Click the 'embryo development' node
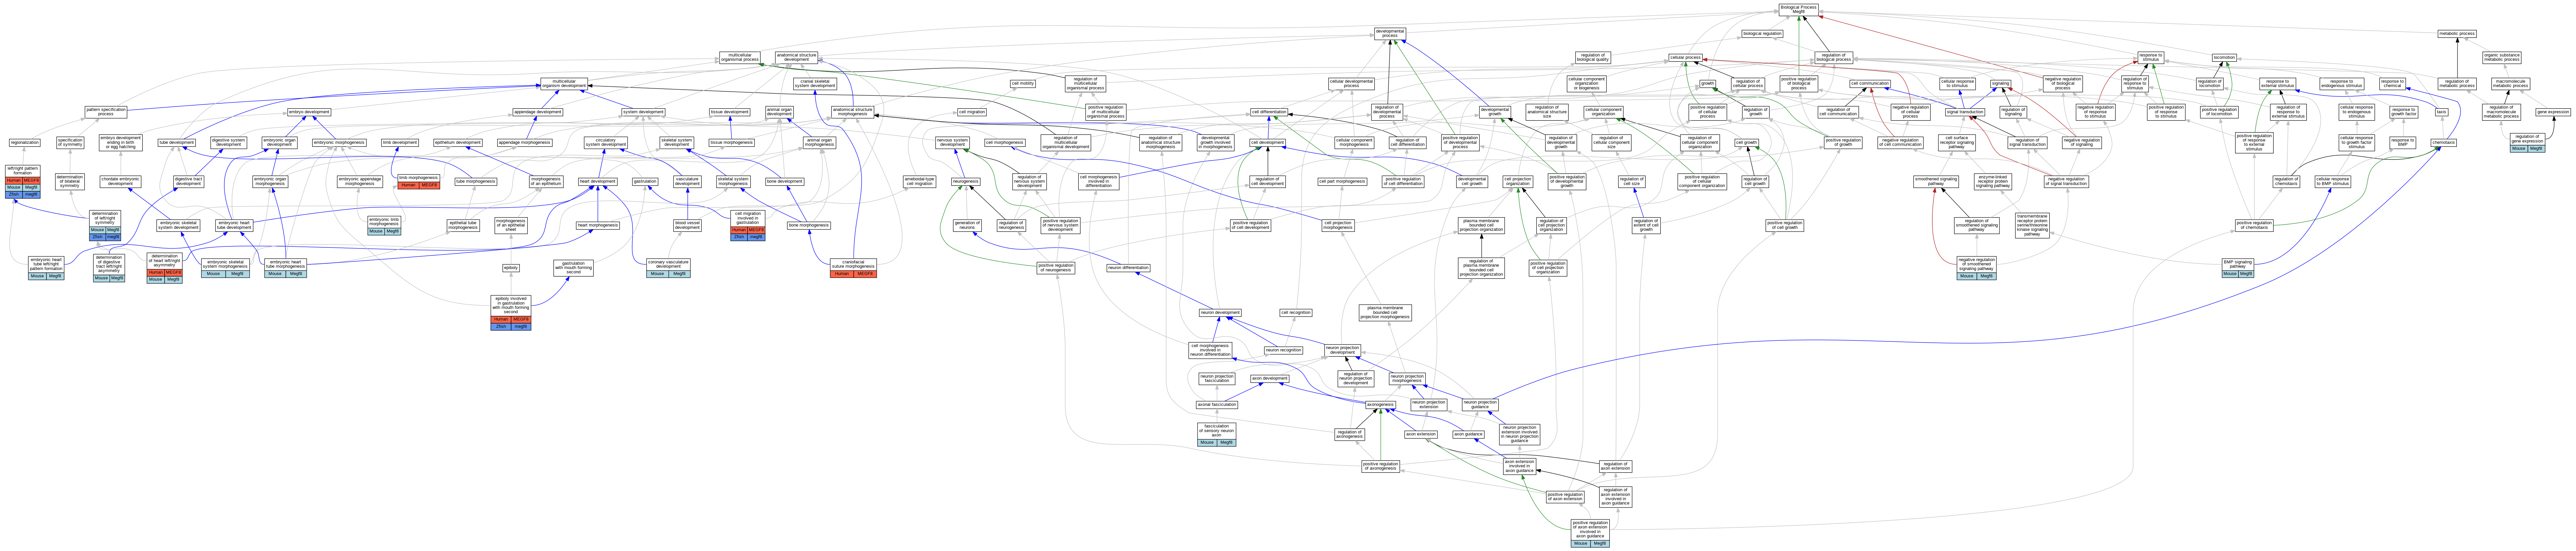 (309, 112)
